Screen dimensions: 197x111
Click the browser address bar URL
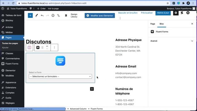[54, 3]
